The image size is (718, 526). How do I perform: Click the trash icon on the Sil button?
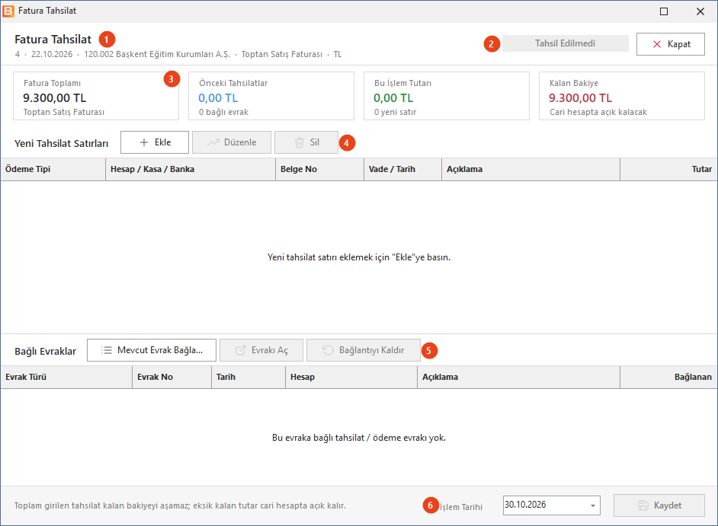tap(300, 142)
